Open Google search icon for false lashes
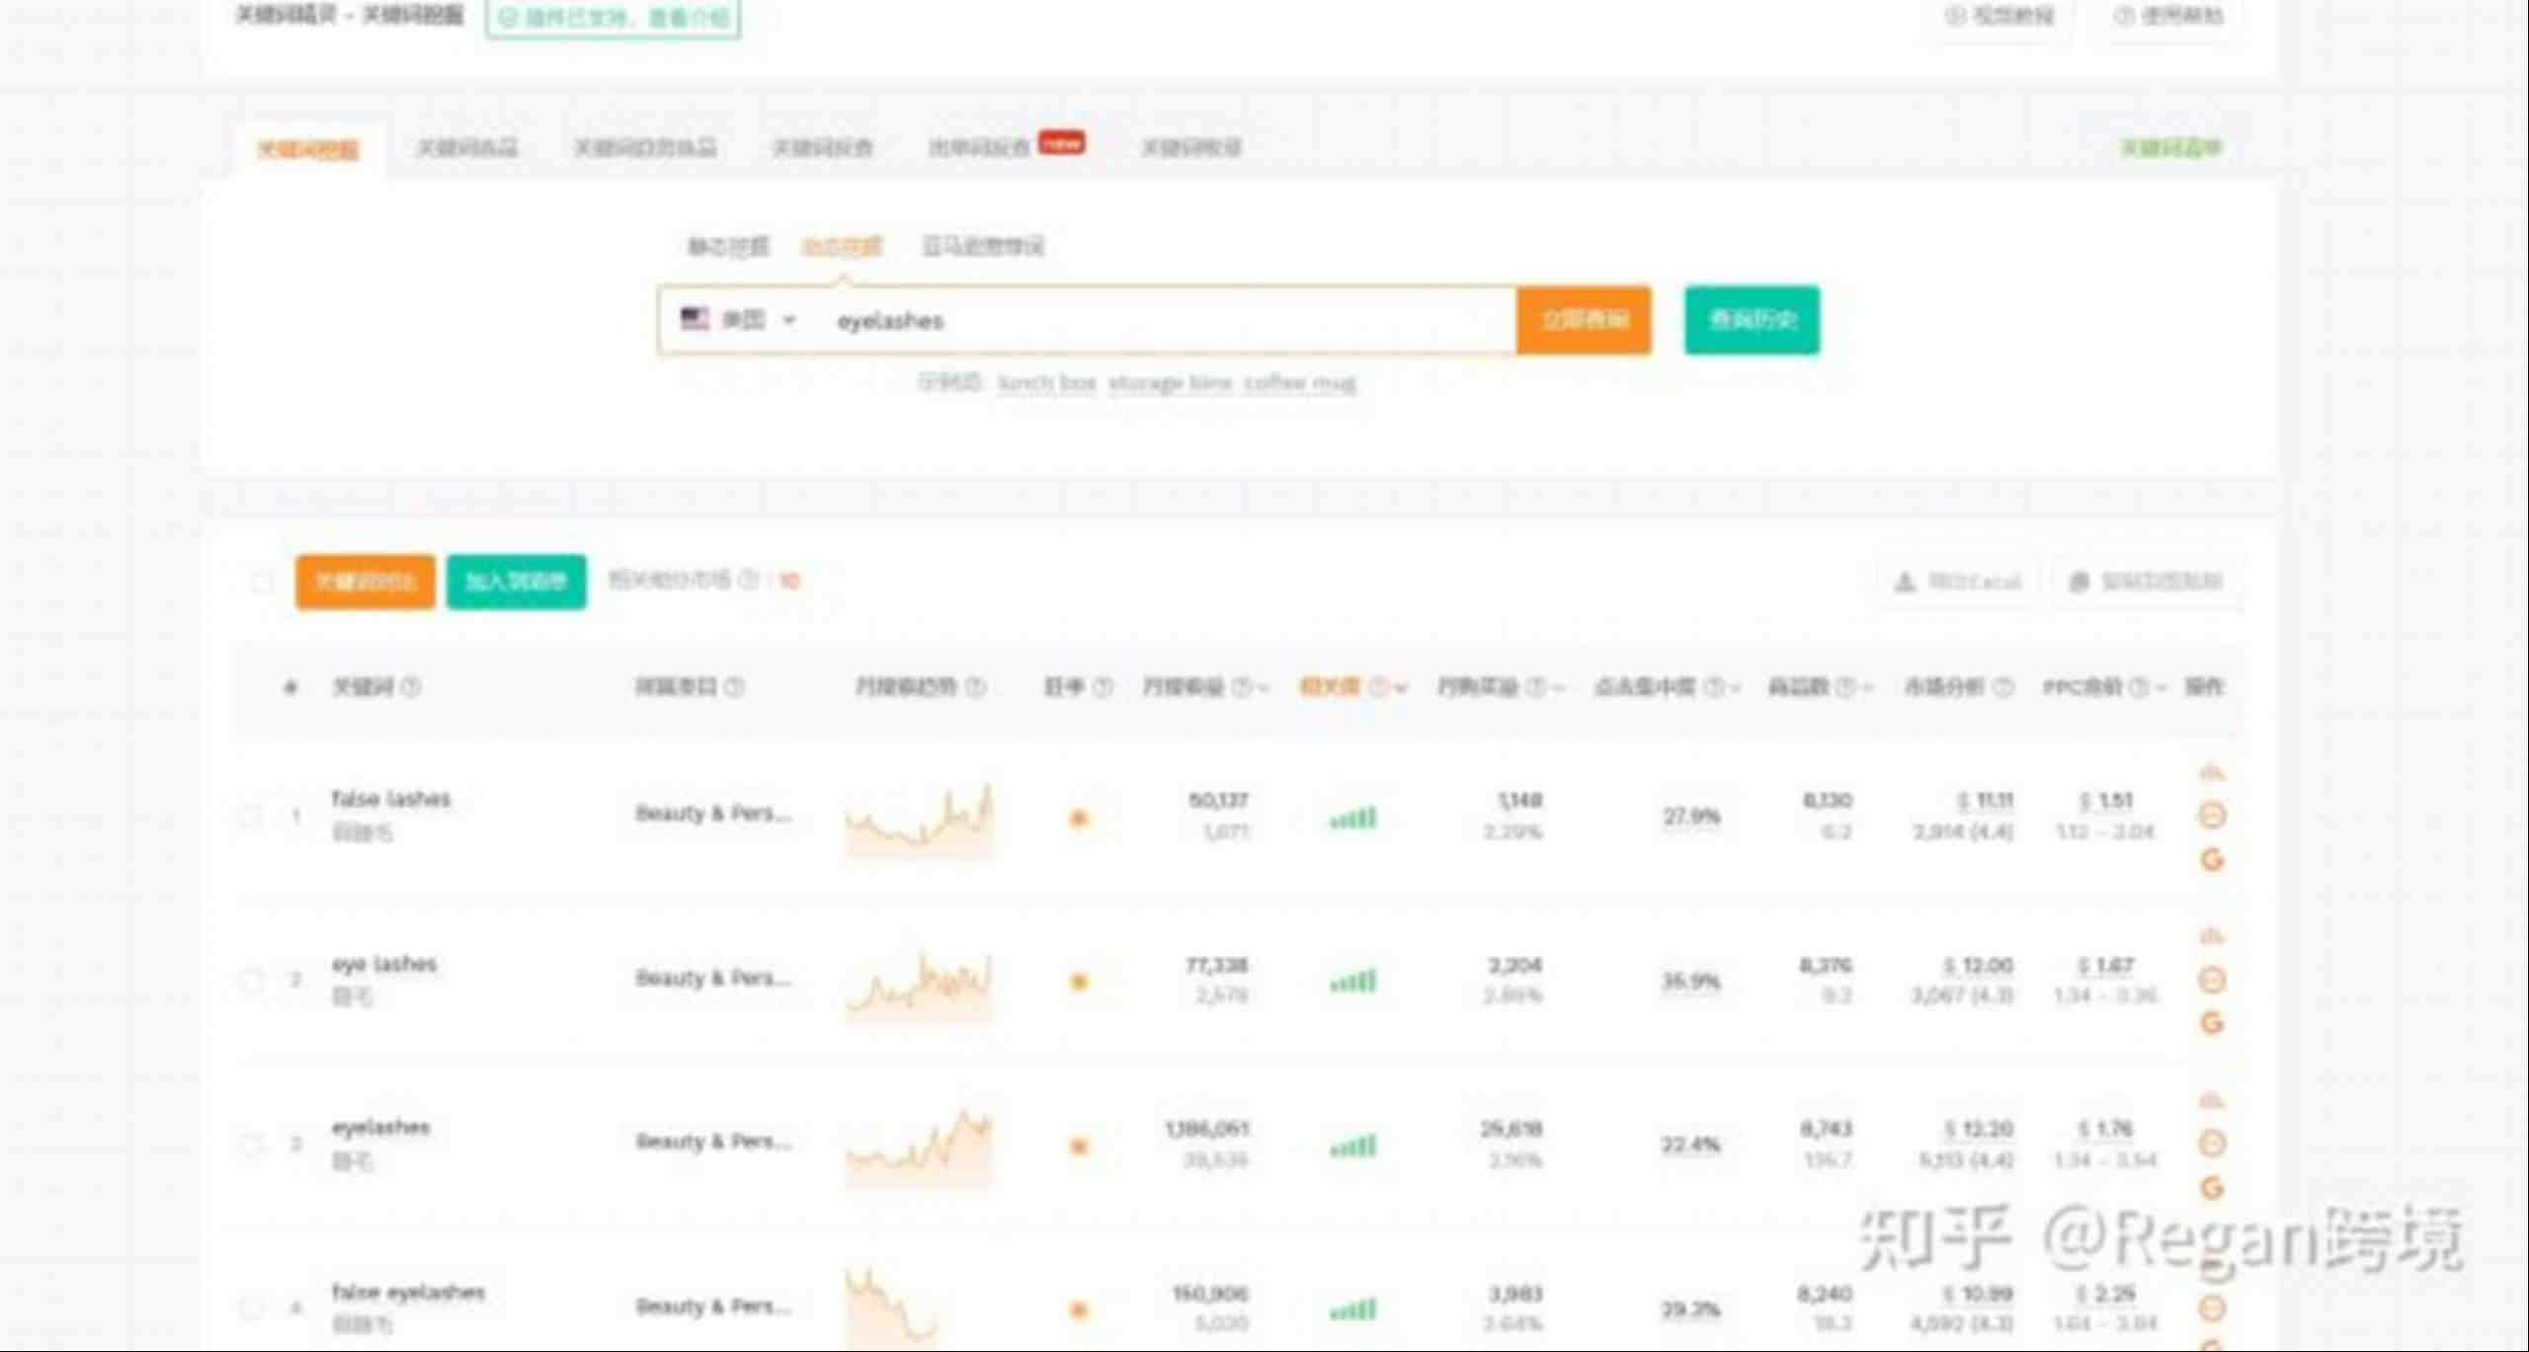Screen dimensions: 2529x1352 2212,859
